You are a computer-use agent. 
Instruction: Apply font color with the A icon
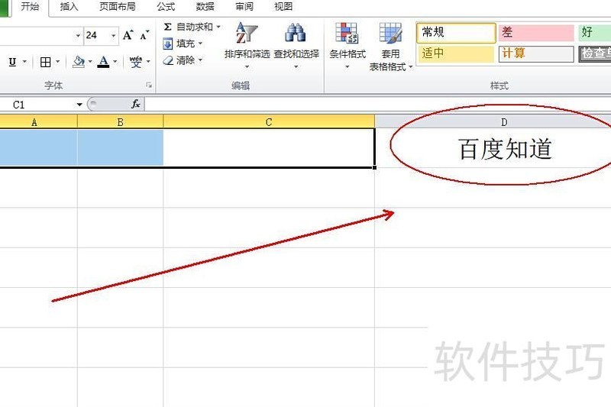point(103,62)
